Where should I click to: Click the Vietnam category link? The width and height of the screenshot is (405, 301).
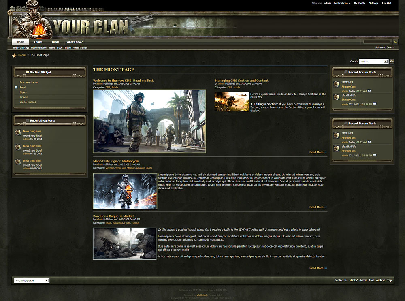point(110,168)
